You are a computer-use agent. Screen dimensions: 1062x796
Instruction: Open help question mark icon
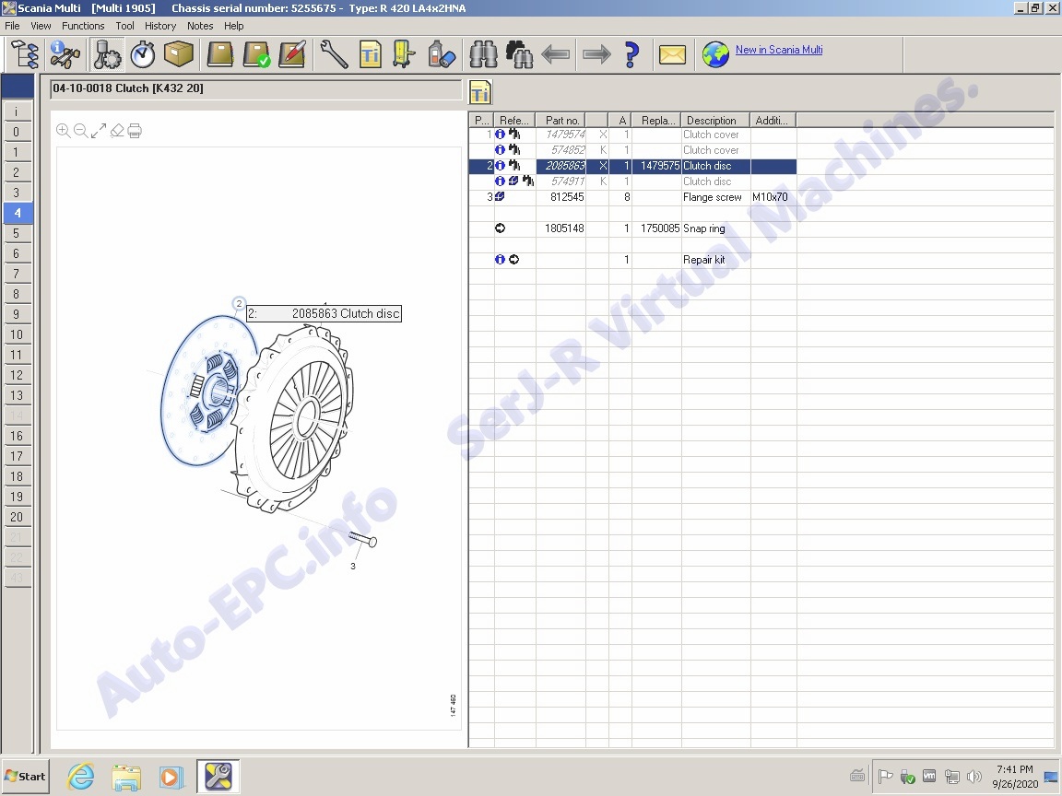pos(631,54)
